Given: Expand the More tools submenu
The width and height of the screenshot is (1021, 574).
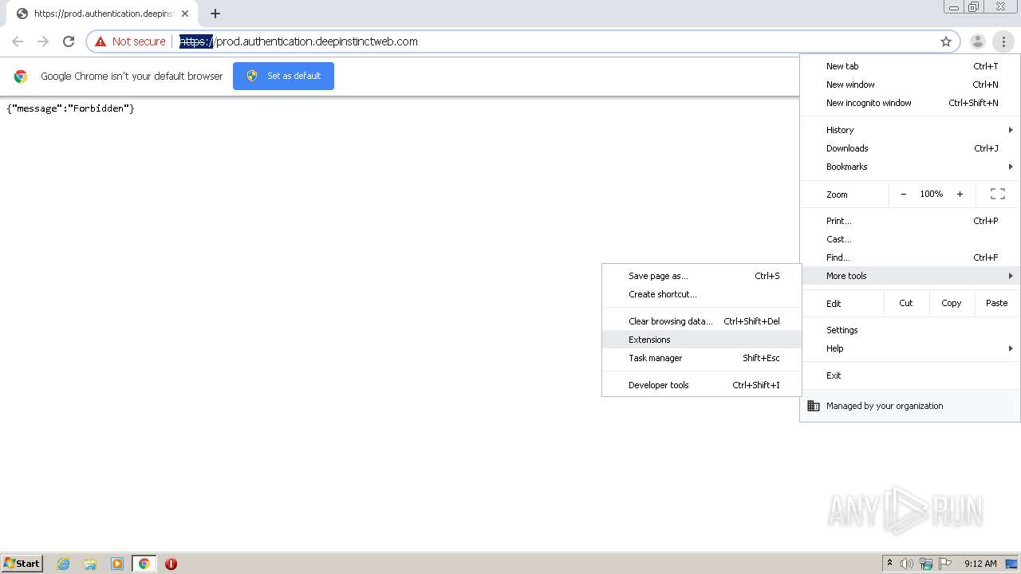Looking at the screenshot, I should [x=910, y=276].
